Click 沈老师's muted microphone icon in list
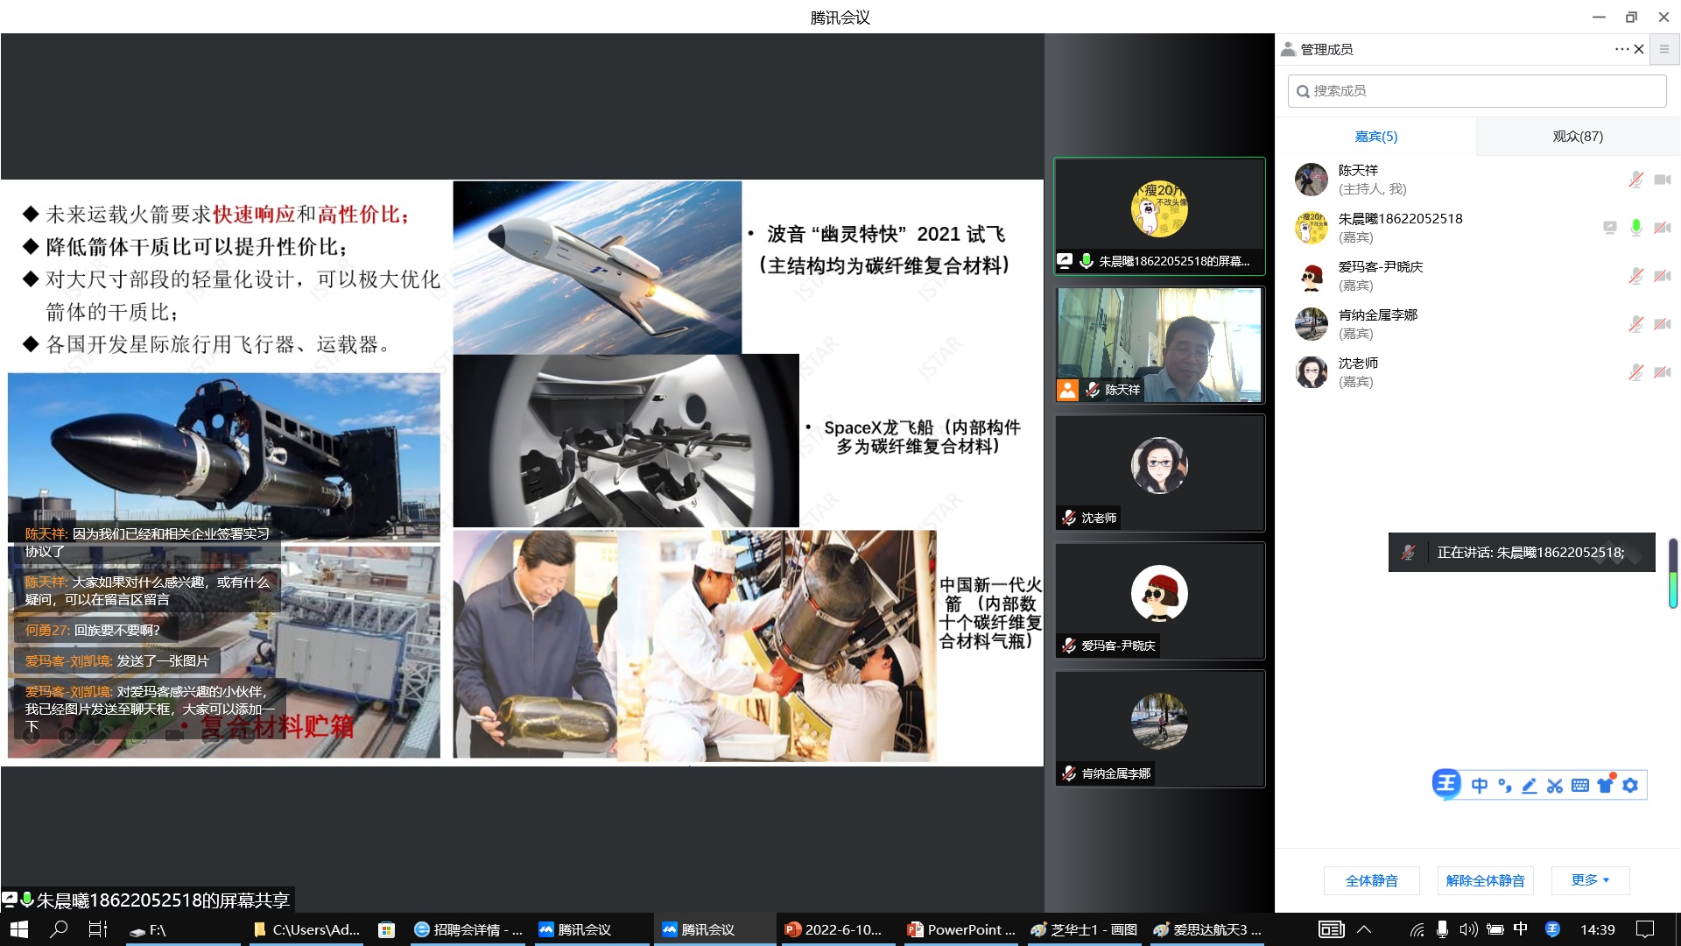 (1635, 372)
